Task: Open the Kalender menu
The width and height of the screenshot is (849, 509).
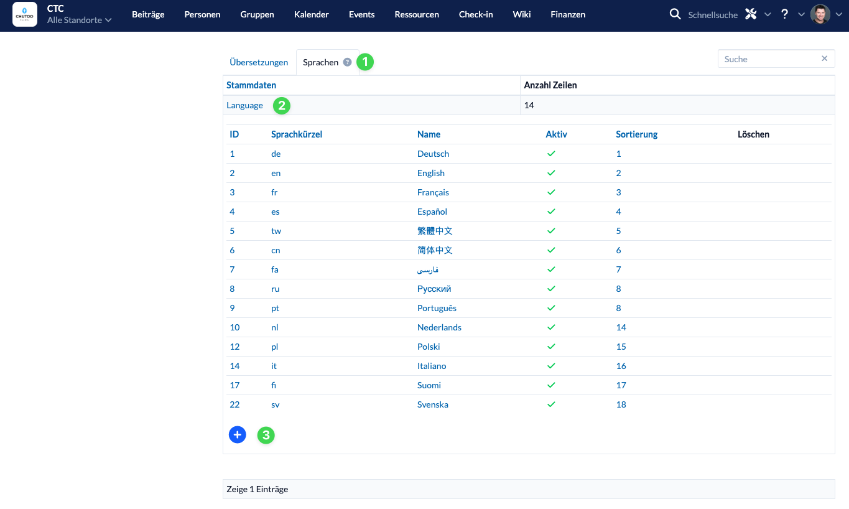Action: [x=311, y=14]
